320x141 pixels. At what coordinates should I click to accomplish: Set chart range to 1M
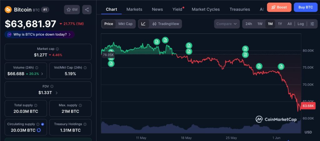pyautogui.click(x=270, y=24)
